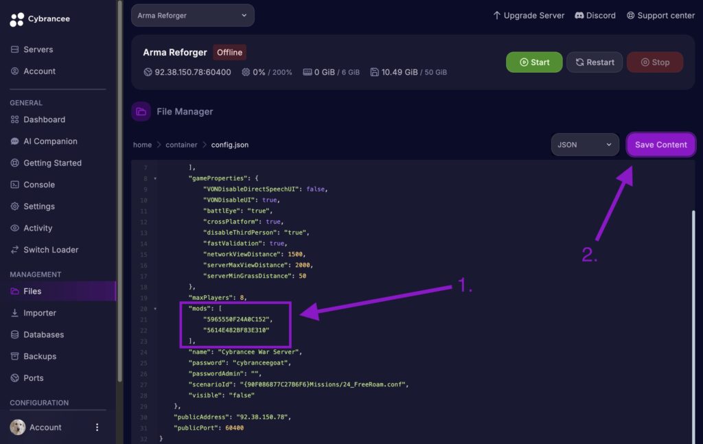Click the mod ID 5965550F24A0C152
The image size is (703, 444).
(x=236, y=320)
